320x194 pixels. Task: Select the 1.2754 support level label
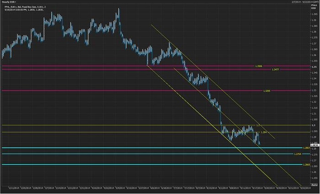(x=298, y=154)
